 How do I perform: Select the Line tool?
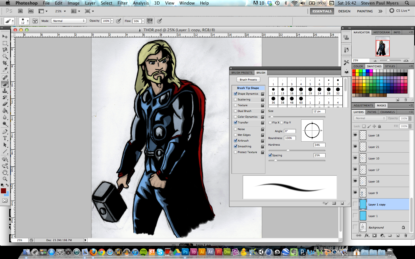pos(5,152)
